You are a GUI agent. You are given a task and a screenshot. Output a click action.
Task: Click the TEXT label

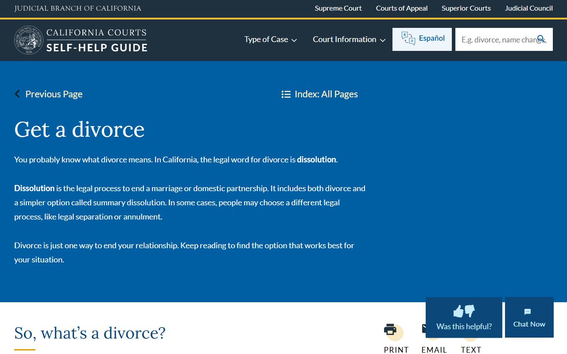471,350
